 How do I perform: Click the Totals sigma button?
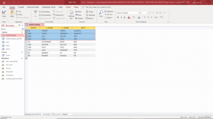(x=90, y=12)
